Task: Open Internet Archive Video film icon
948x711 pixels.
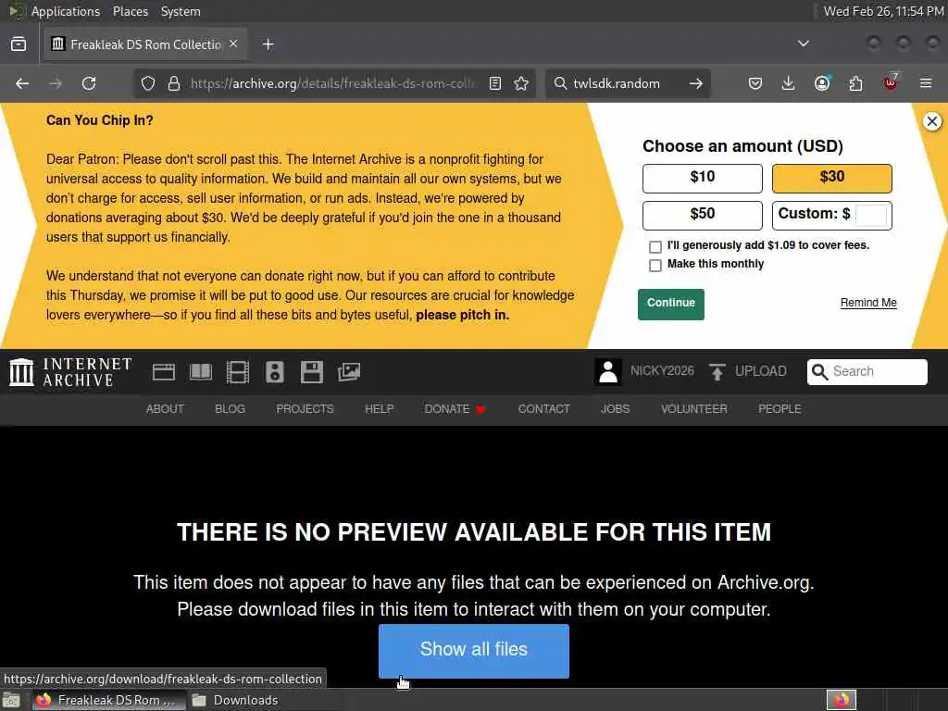Action: 238,372
